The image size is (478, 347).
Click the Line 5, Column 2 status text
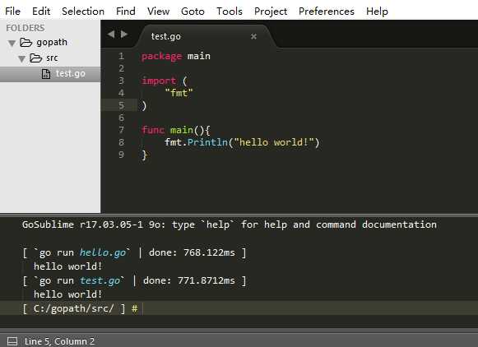[x=59, y=341]
